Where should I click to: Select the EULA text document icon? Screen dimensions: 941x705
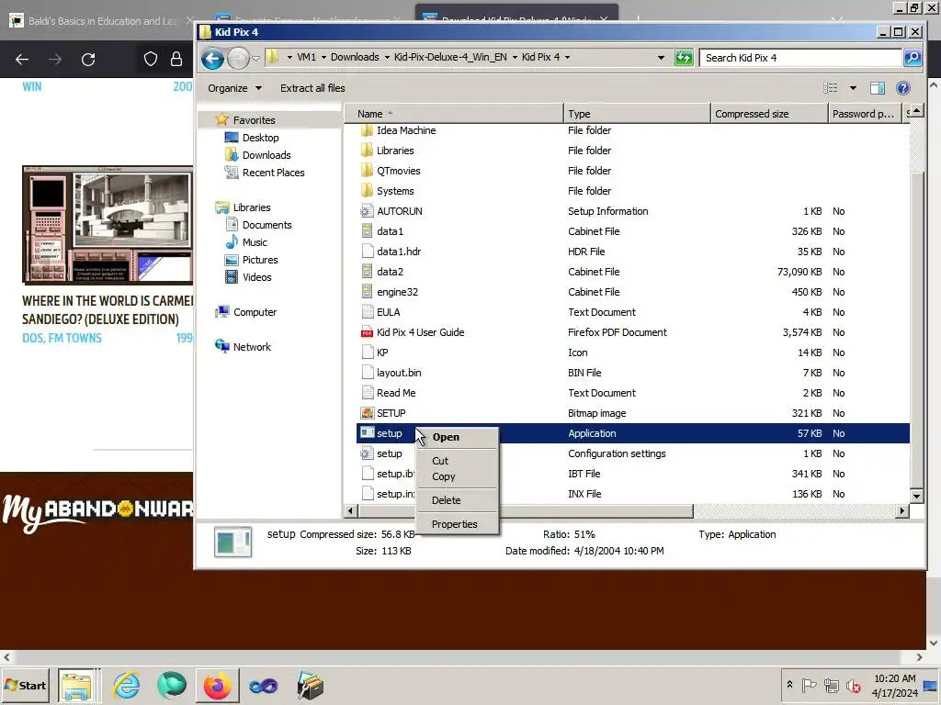(x=367, y=312)
